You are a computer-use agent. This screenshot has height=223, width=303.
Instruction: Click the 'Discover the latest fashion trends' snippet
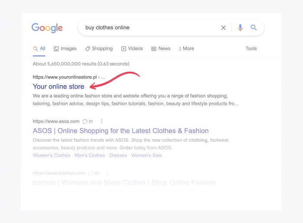pyautogui.click(x=131, y=144)
